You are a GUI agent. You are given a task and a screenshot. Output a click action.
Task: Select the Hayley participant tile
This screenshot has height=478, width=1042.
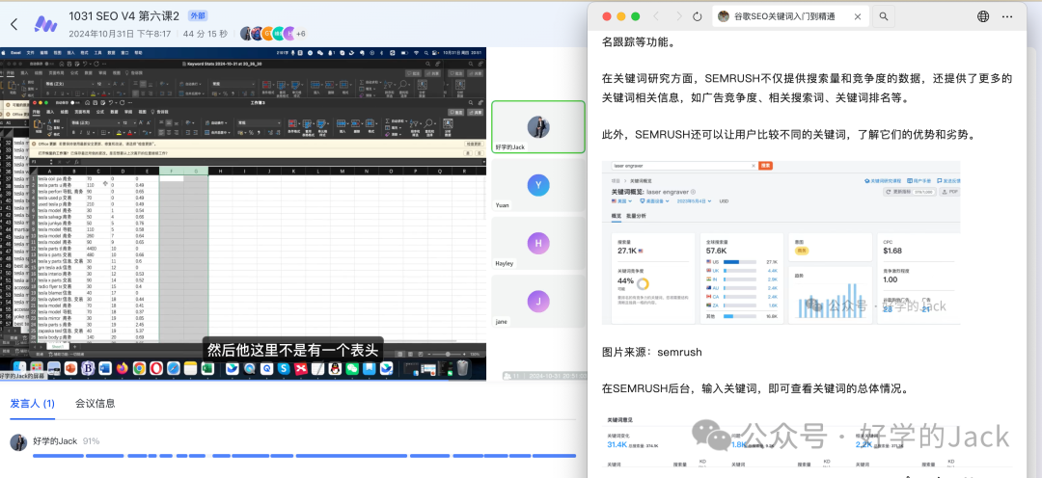tap(538, 244)
